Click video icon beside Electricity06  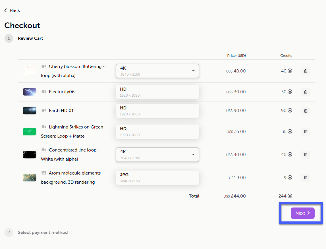pos(44,92)
